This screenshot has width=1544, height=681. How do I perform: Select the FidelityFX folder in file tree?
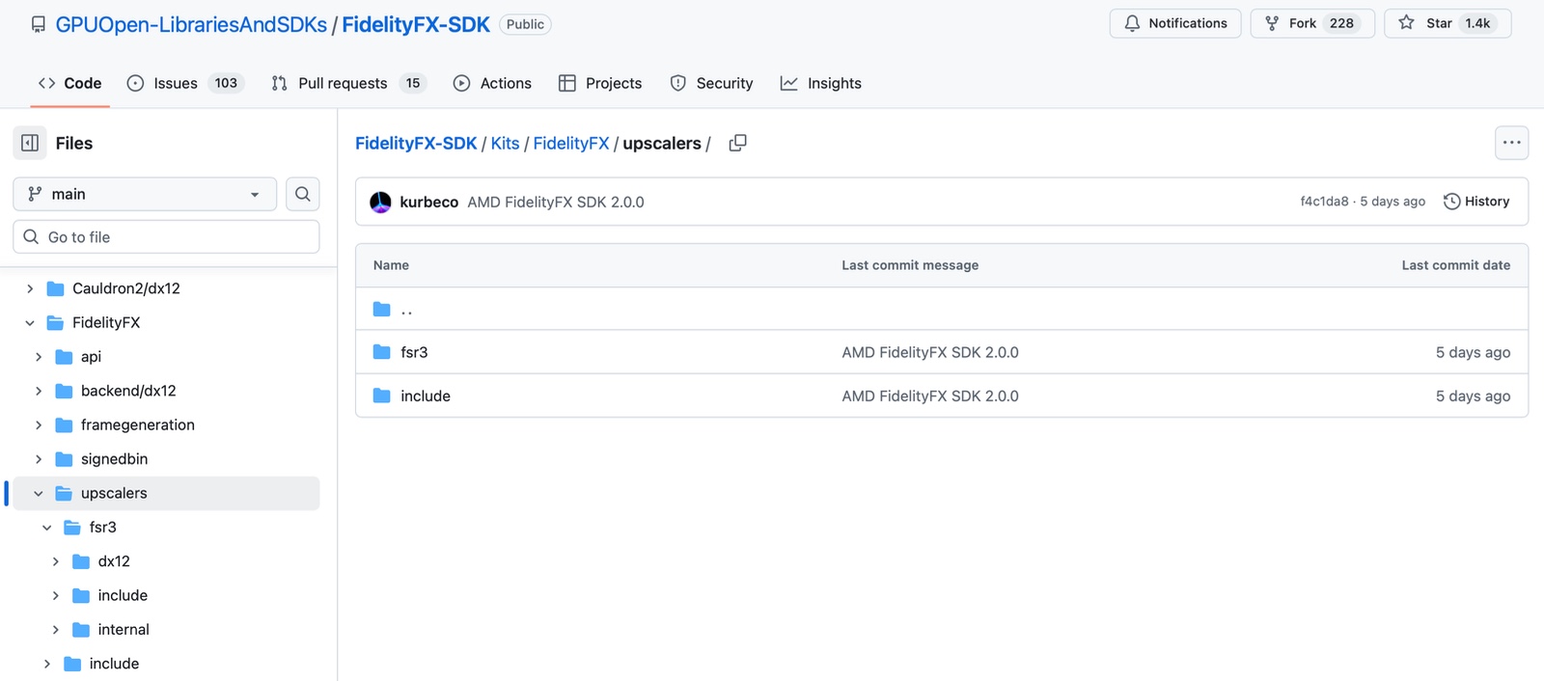point(106,323)
